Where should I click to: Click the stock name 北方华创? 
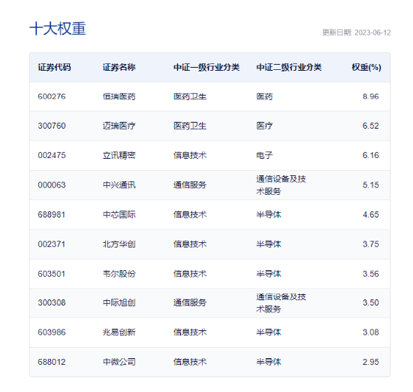(x=119, y=245)
